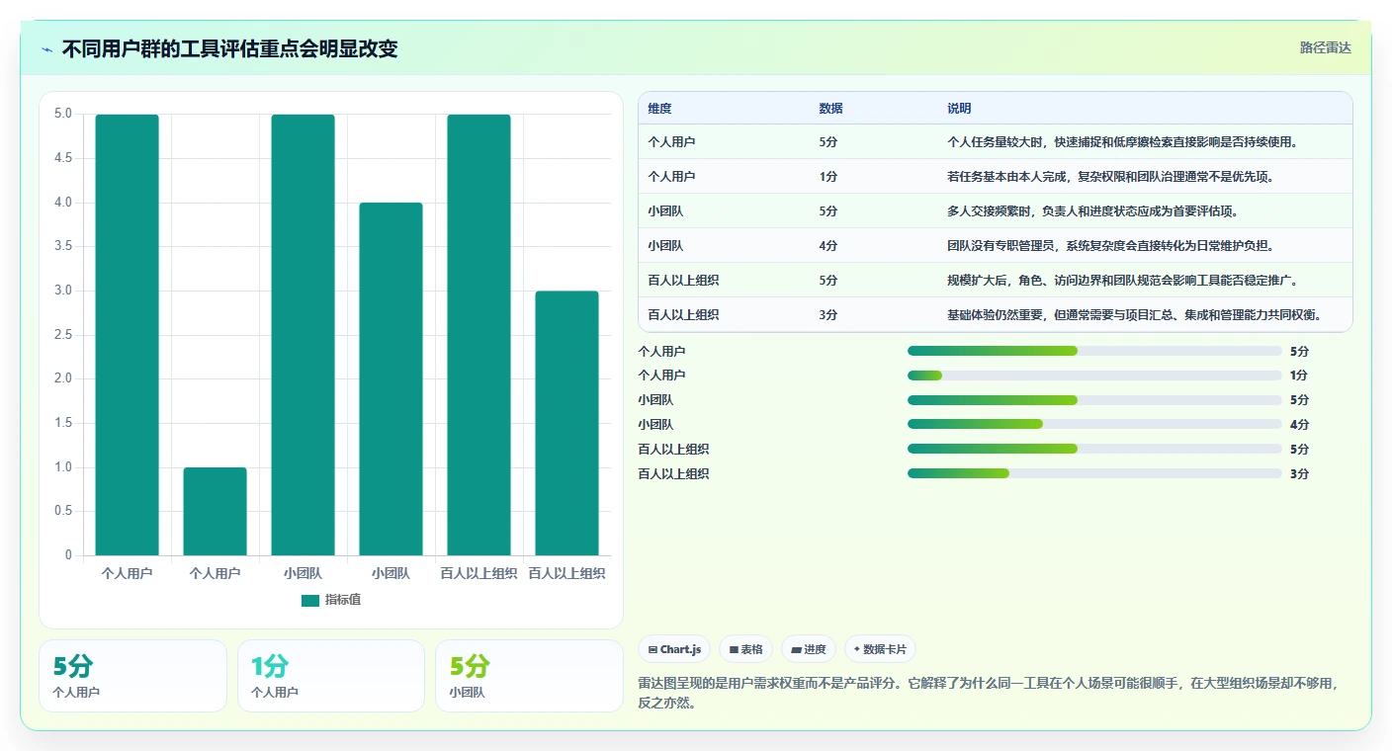Screen dimensions: 1392x751
Task: Open the 1分 个人用户 stat card
Action: tap(331, 676)
